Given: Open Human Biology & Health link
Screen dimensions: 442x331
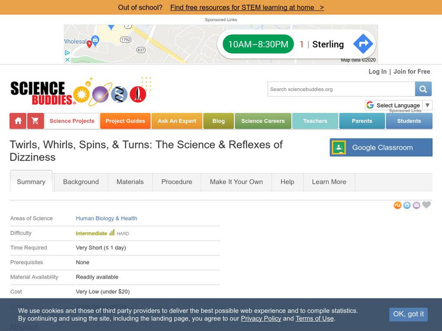Looking at the screenshot, I should pos(107,218).
